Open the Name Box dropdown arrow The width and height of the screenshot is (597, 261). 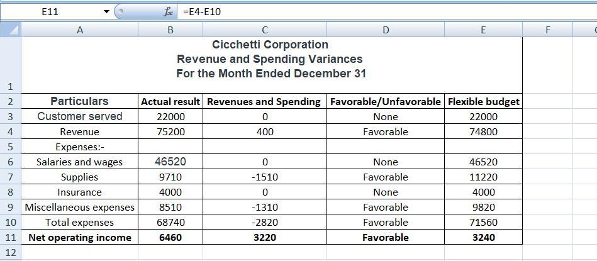(x=106, y=12)
